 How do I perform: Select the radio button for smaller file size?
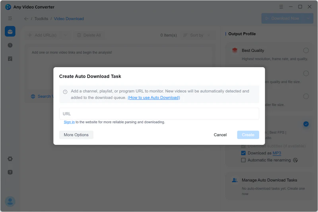click(x=306, y=96)
